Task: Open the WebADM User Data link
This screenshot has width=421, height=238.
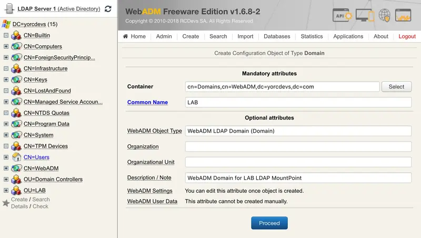Action: point(152,202)
